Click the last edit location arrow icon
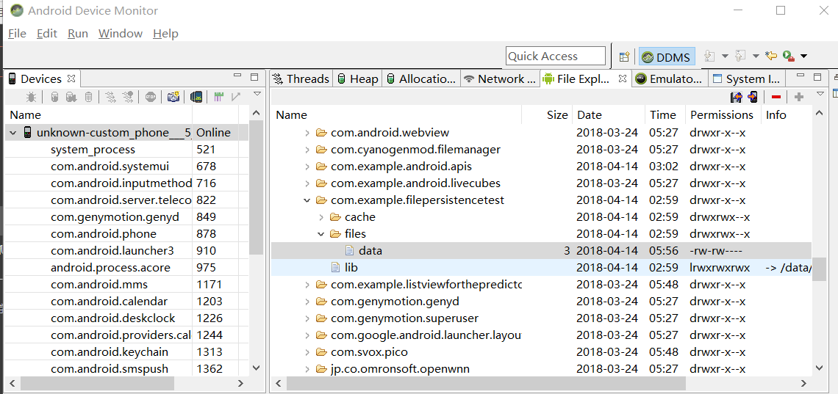The height and width of the screenshot is (394, 838). click(x=771, y=56)
